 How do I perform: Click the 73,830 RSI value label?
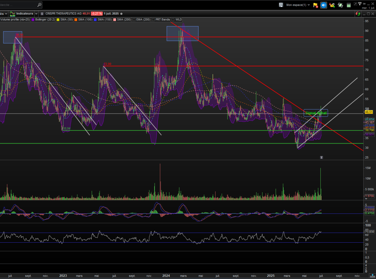[370, 232]
